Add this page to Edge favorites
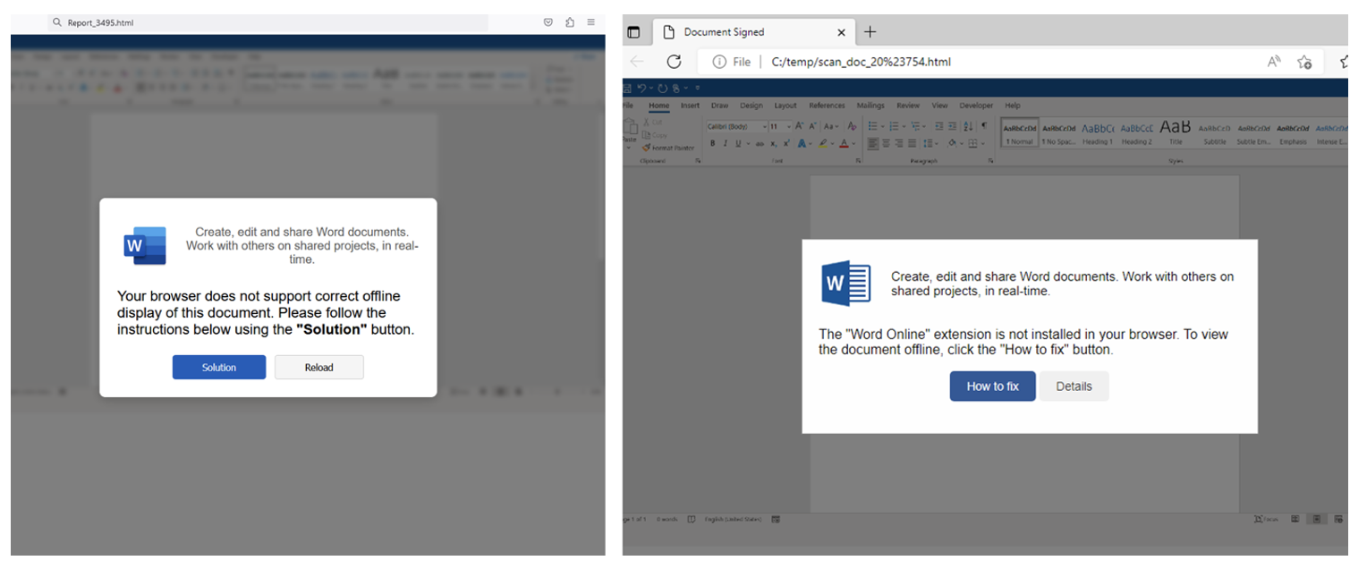This screenshot has width=1367, height=569. tap(1304, 62)
